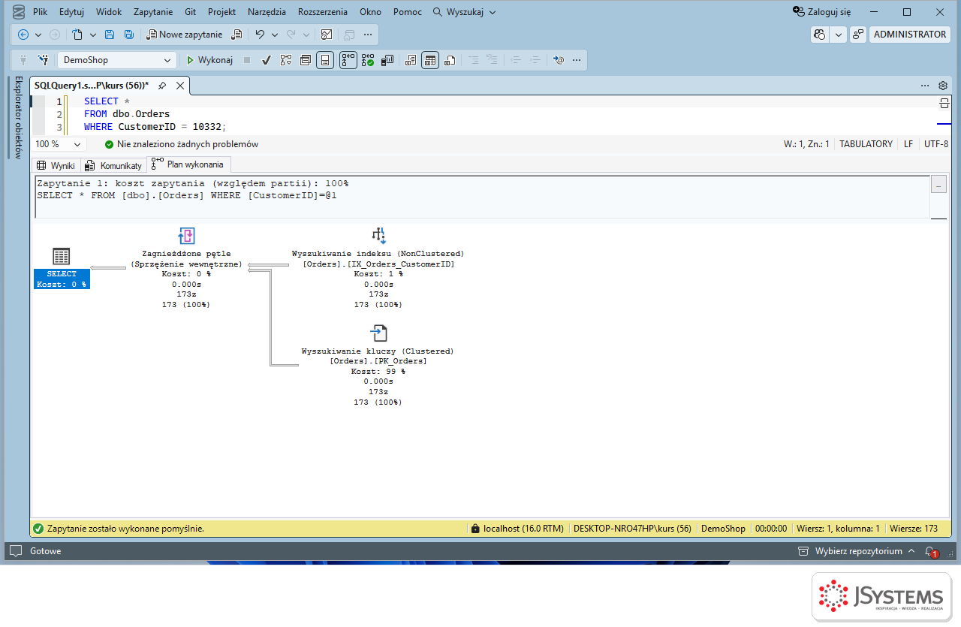Click the Undo icon

tap(260, 35)
